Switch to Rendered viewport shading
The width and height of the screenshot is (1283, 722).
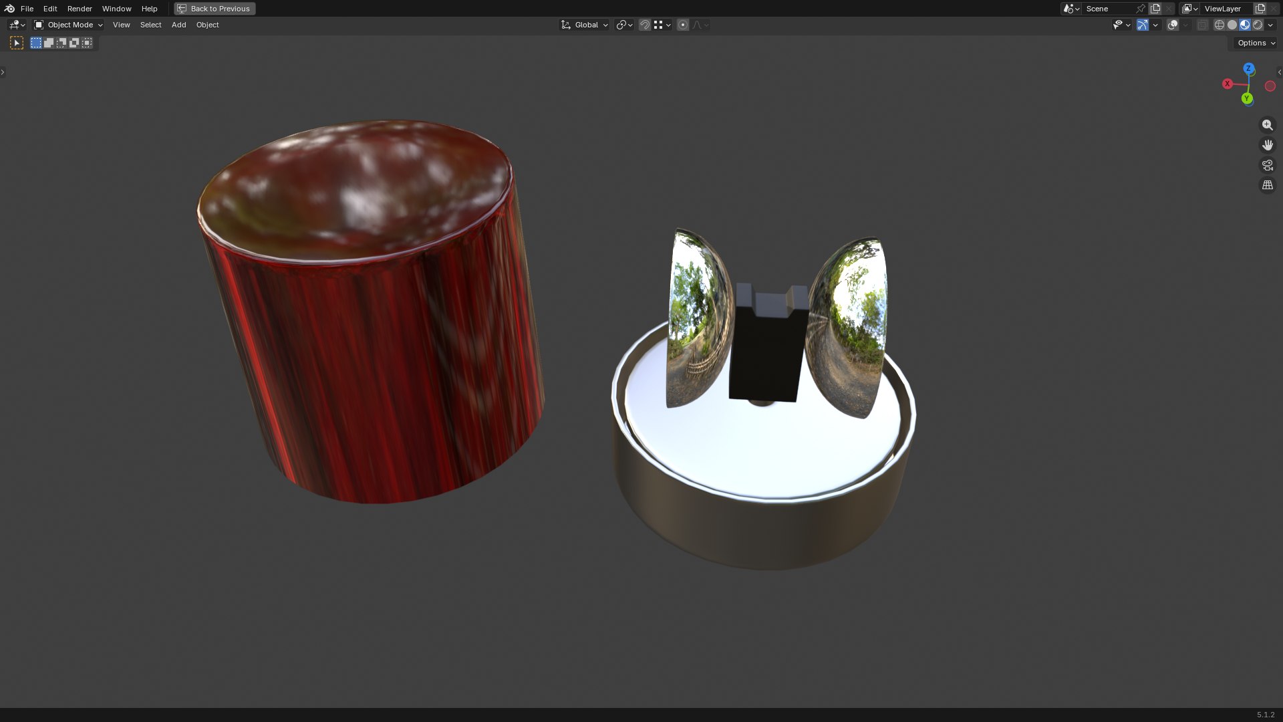(1258, 25)
